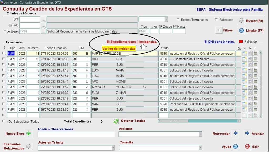This screenshot has height=164, width=269.
Task: Click the Avanzar right arrow icon
Action: 247,134
